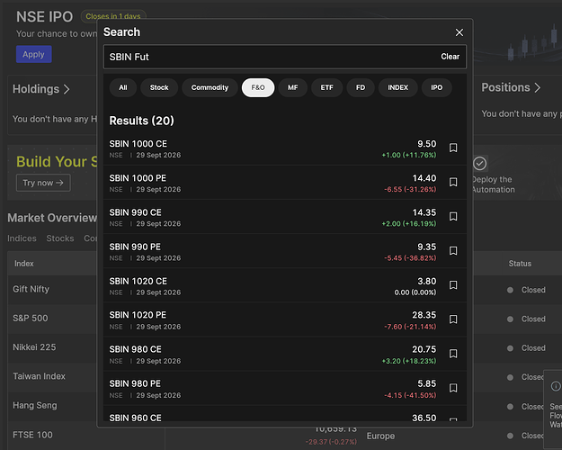Bookmark the SBIN 1000 PE result
The height and width of the screenshot is (450, 562).
coord(453,183)
